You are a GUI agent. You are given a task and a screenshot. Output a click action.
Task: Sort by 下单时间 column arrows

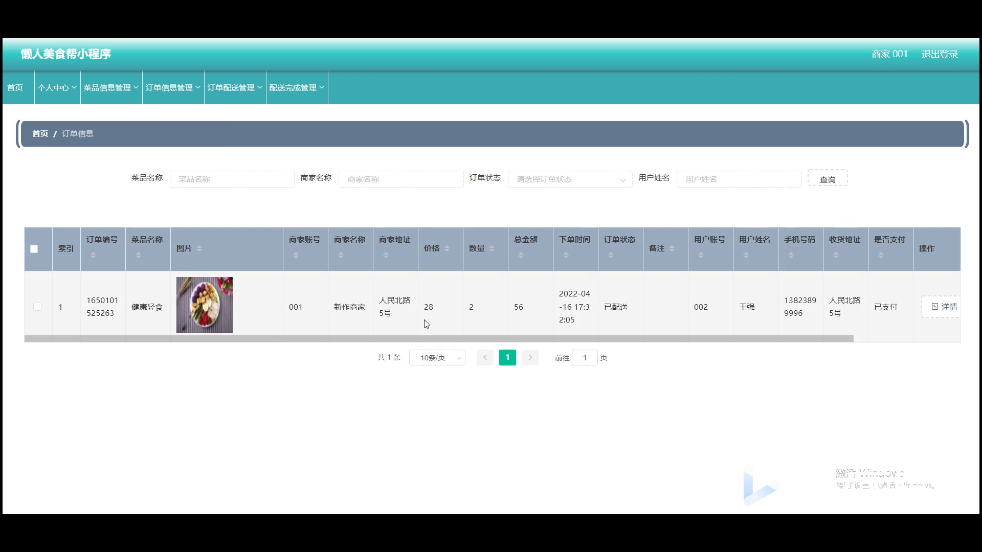(x=566, y=255)
